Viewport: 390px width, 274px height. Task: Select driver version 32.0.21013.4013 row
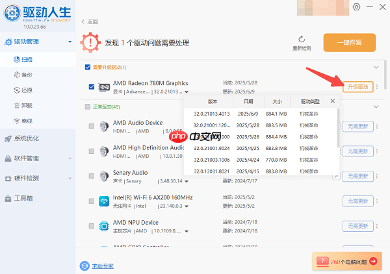tap(261, 114)
